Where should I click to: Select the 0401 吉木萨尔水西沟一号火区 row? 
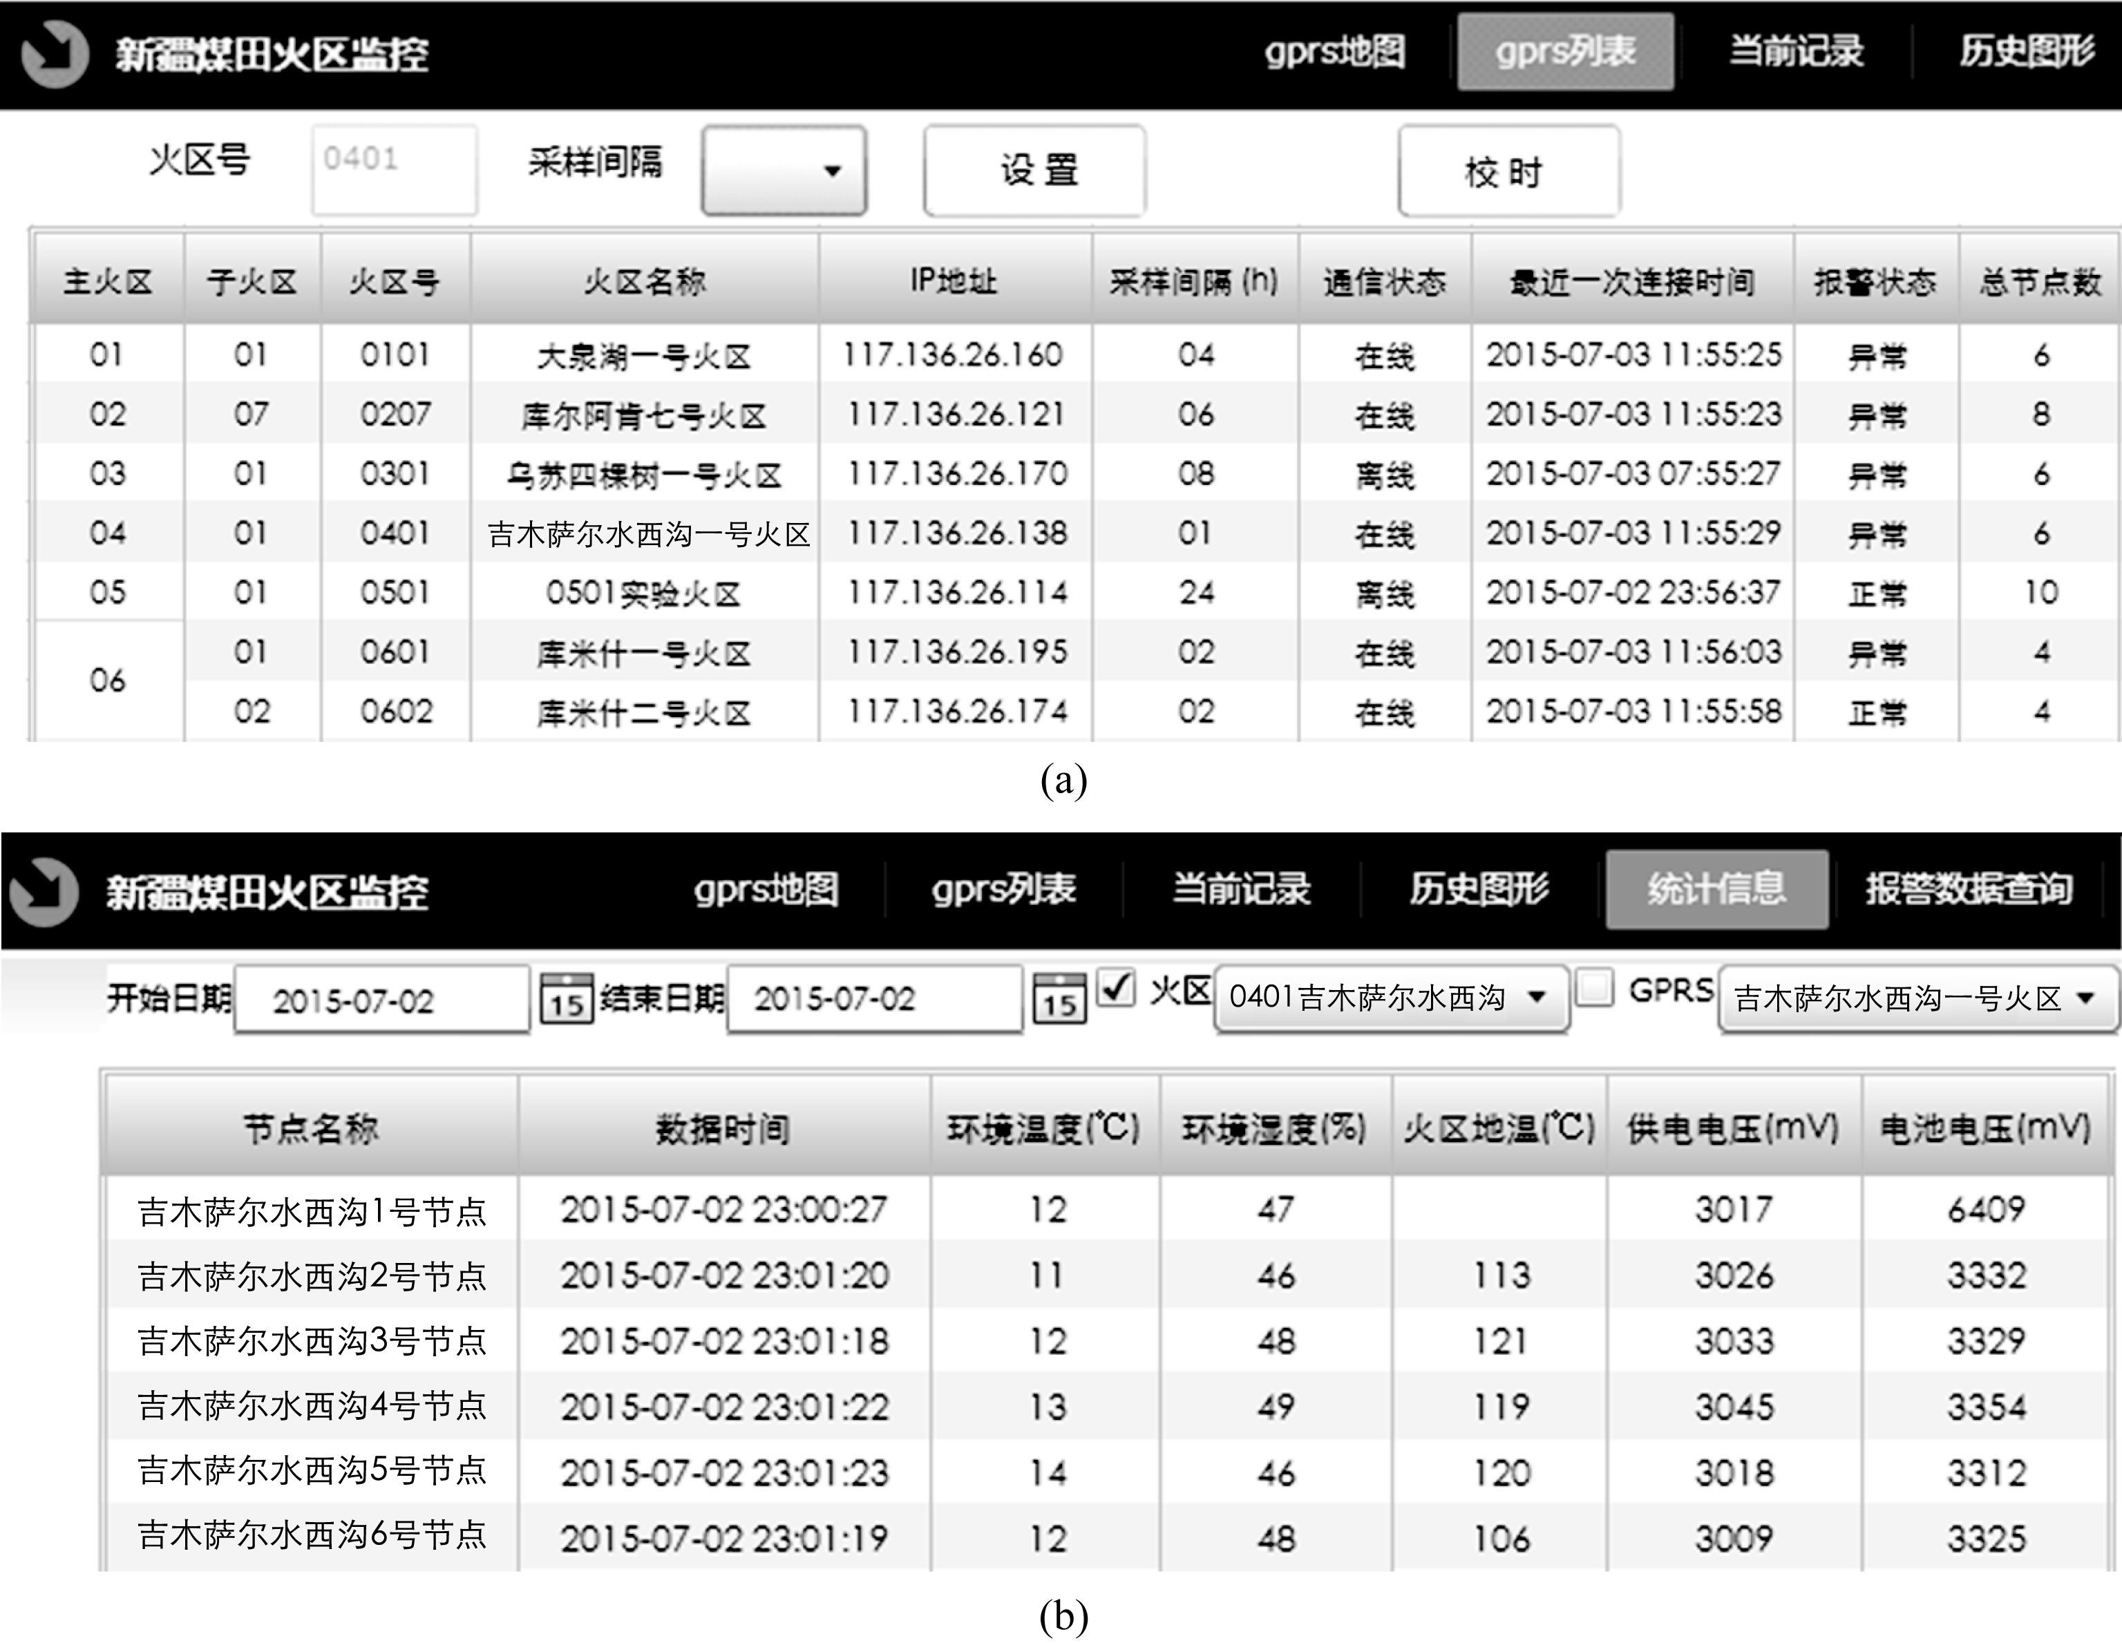(648, 533)
